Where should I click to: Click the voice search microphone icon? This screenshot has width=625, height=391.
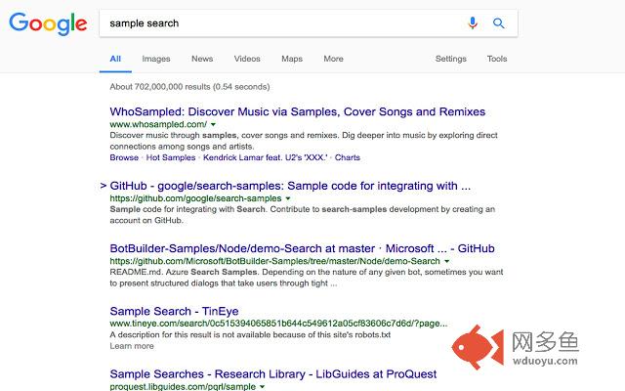[x=473, y=23]
